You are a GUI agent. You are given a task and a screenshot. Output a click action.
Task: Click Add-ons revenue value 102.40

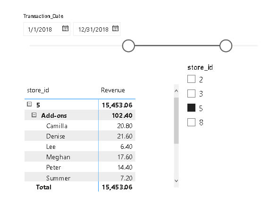point(122,115)
